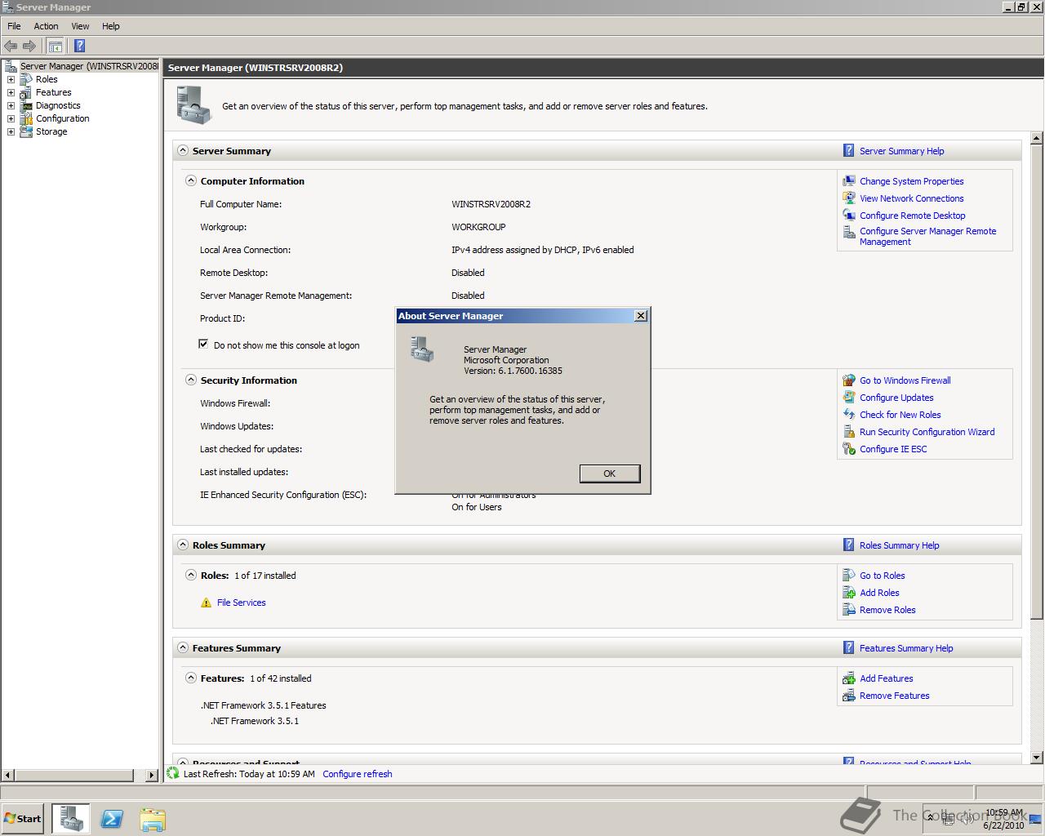Click the Add Features icon
The height and width of the screenshot is (836, 1045).
click(849, 678)
